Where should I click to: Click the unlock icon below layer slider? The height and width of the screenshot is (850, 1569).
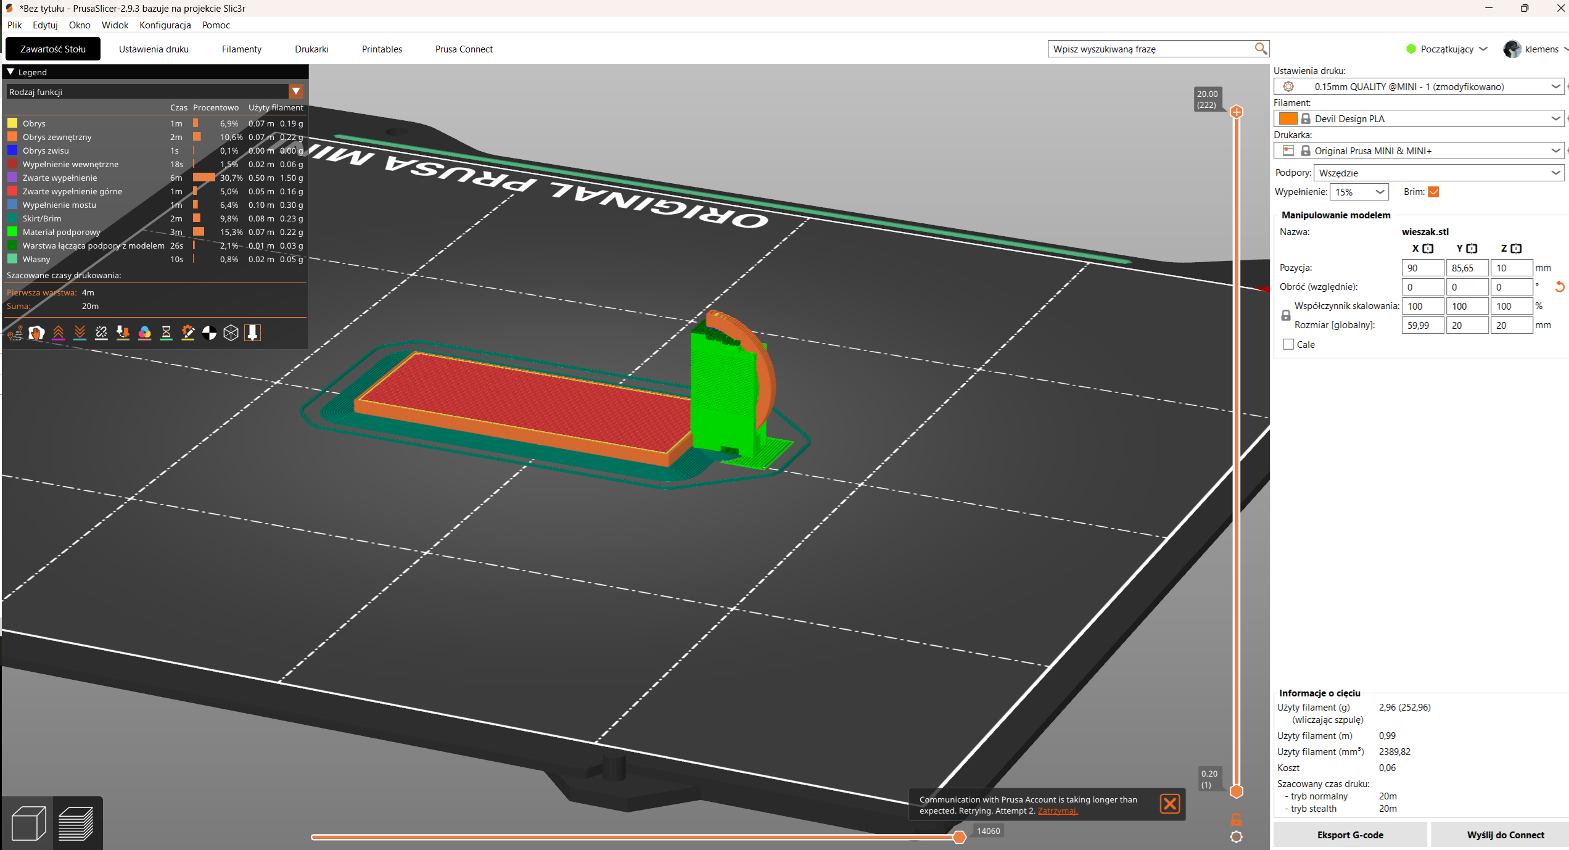[1236, 820]
